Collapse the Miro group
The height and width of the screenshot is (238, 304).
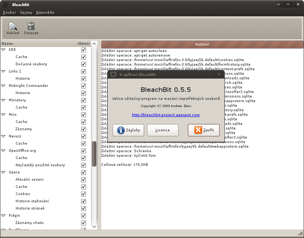pos(3,115)
